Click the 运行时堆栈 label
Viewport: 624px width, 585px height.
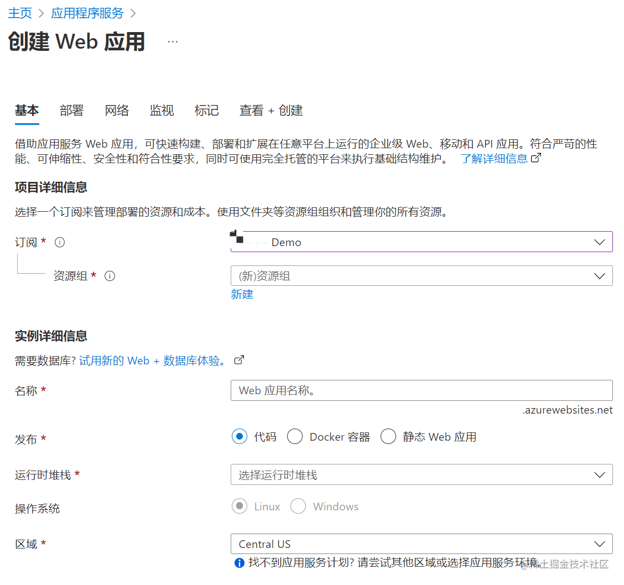(x=43, y=475)
